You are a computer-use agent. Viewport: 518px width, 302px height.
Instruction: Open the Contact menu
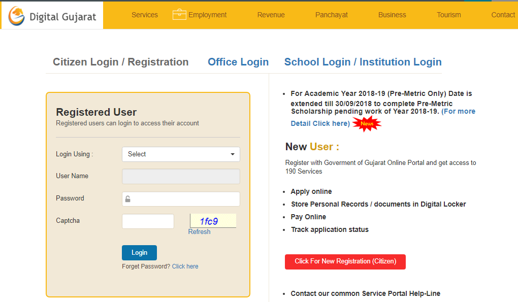[x=502, y=15]
